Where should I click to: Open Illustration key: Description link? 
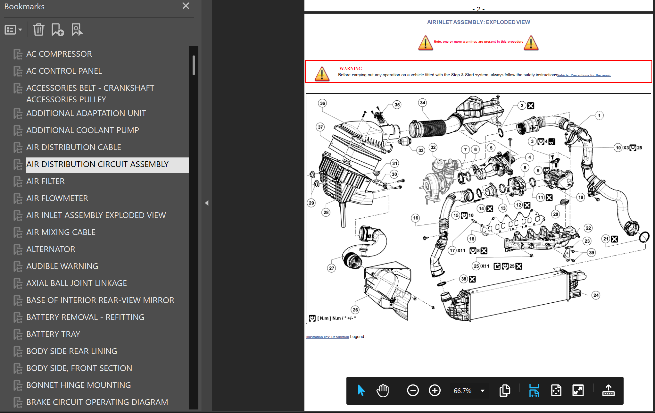coord(327,337)
